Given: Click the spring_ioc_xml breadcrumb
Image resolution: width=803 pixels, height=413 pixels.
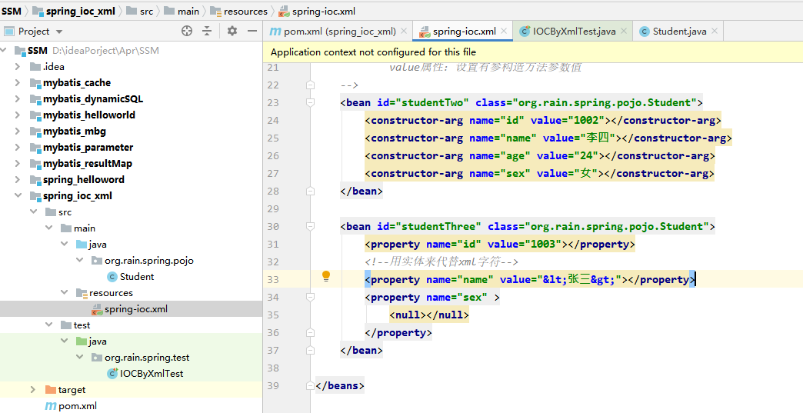Looking at the screenshot, I should point(75,12).
